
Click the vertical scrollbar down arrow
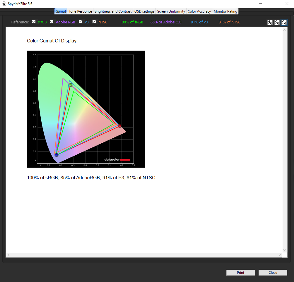tap(285, 250)
